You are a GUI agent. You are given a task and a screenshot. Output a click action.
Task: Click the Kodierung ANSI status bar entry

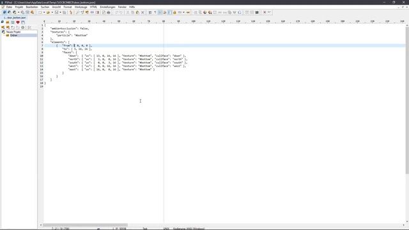click(189, 229)
